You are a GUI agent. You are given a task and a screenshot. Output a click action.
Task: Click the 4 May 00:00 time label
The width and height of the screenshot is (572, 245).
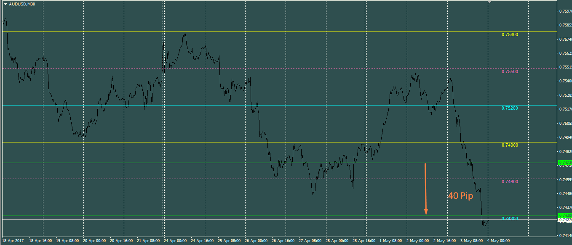coord(499,241)
